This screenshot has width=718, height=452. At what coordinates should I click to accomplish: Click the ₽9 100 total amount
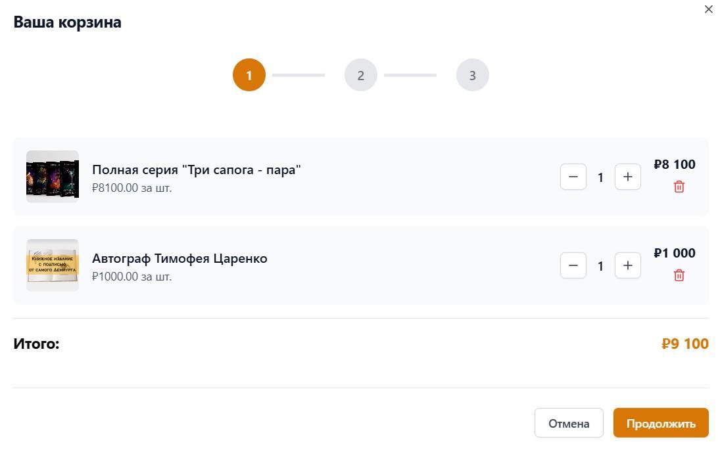(685, 344)
